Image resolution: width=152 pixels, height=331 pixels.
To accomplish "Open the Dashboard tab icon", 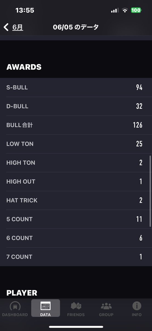I will point(15,306).
